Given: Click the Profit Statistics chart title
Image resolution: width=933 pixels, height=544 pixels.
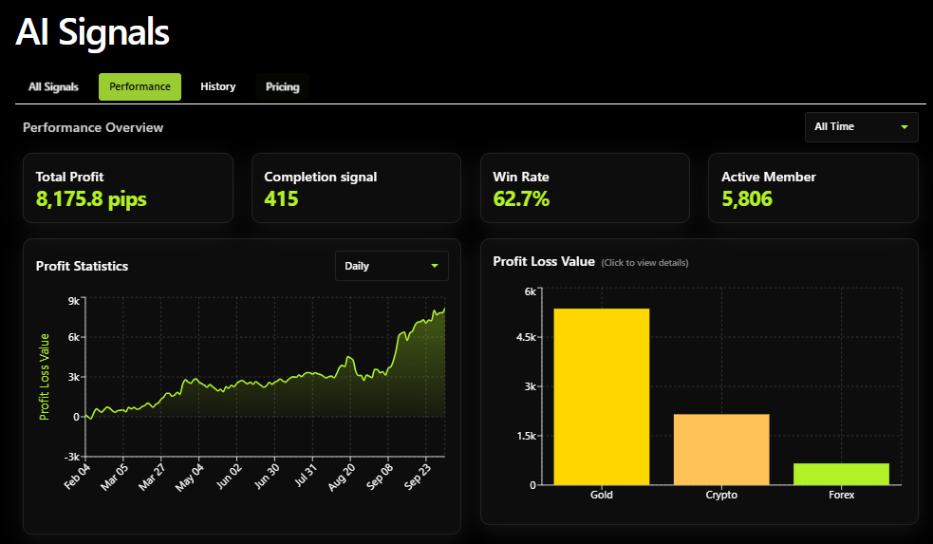Looking at the screenshot, I should (82, 266).
